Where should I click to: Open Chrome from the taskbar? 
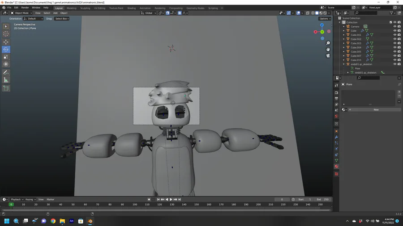pyautogui.click(x=53, y=221)
